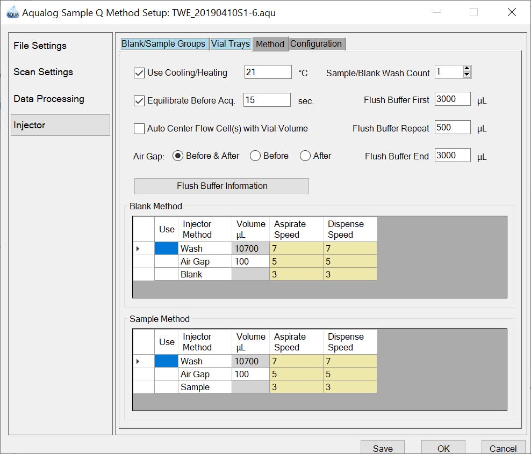Viewport: 531px width, 454px height.
Task: Click Blank Method Volume µL column header
Action: (250, 229)
